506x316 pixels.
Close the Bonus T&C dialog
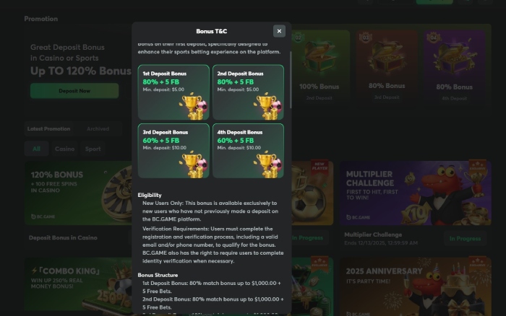[x=279, y=31]
